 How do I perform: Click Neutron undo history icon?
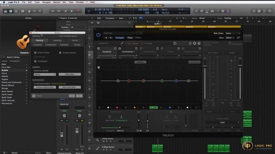coord(190,43)
